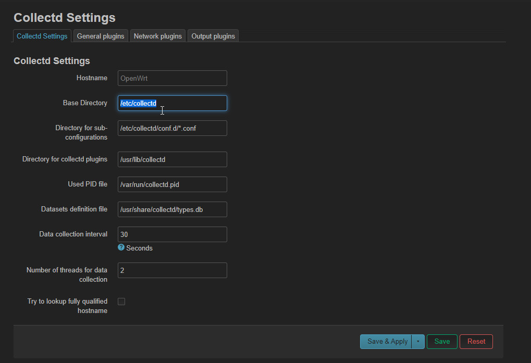Focus the Data collection interval field
This screenshot has height=363, width=531.
[x=172, y=234]
